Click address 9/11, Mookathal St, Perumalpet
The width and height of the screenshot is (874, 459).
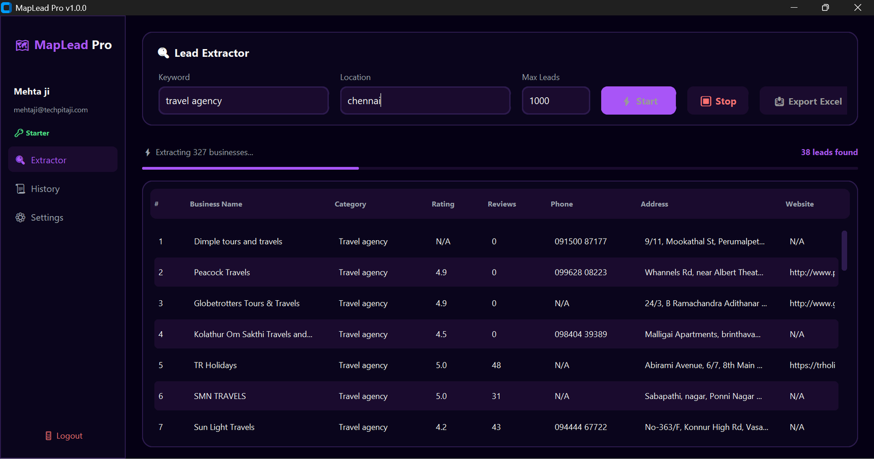(705, 241)
